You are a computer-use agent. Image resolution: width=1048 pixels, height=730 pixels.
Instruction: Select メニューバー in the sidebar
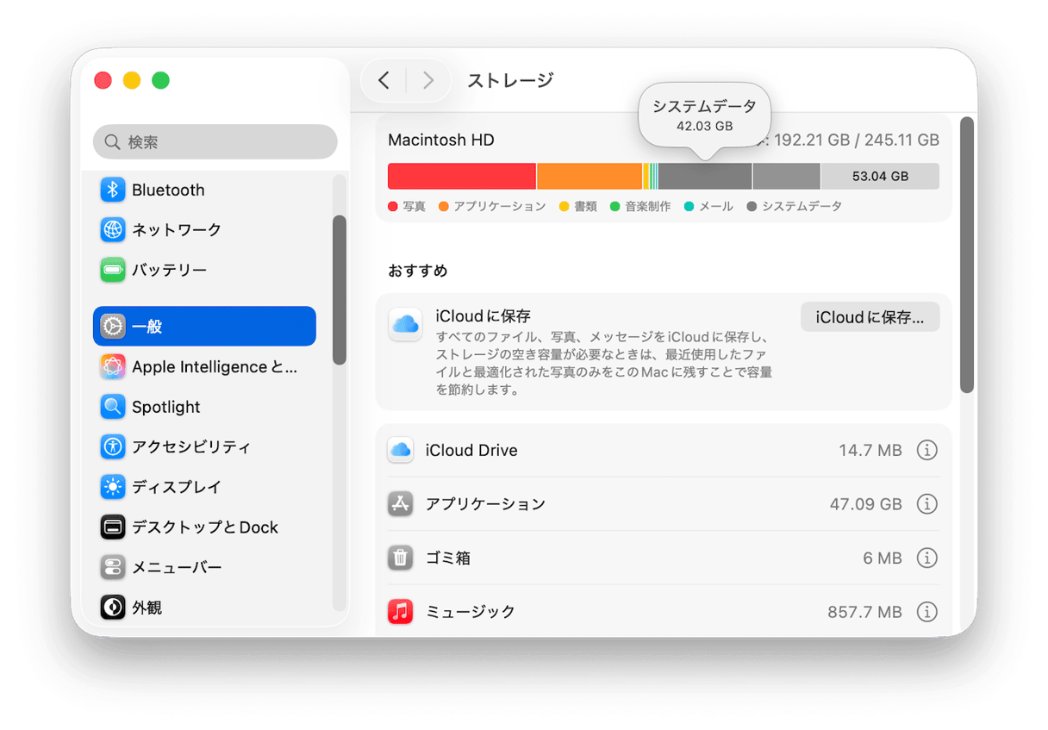(x=204, y=567)
